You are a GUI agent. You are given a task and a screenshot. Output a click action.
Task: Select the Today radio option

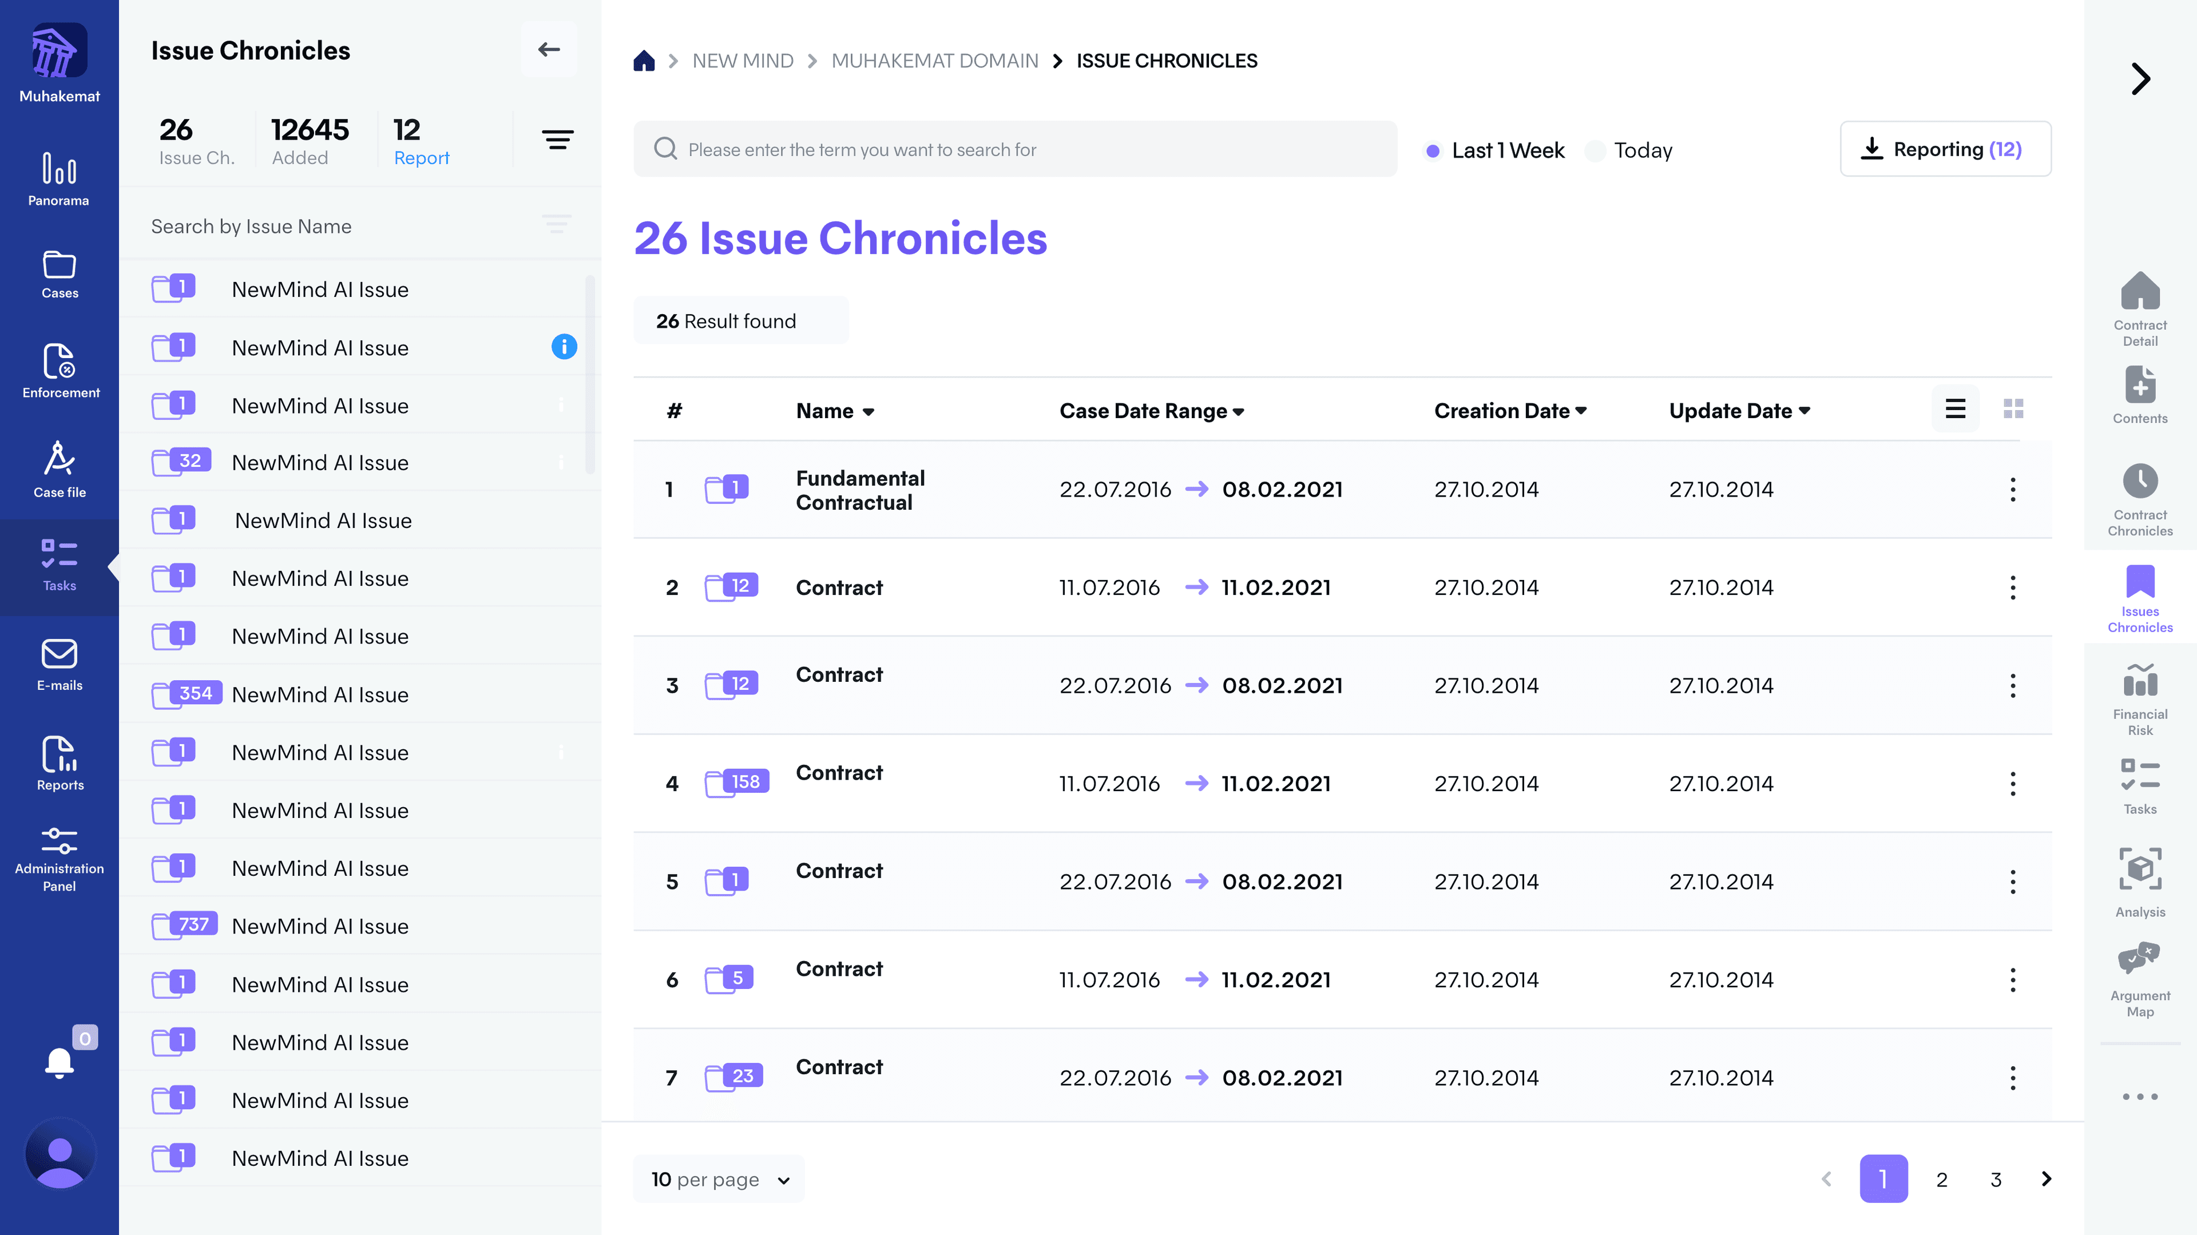(x=1595, y=151)
